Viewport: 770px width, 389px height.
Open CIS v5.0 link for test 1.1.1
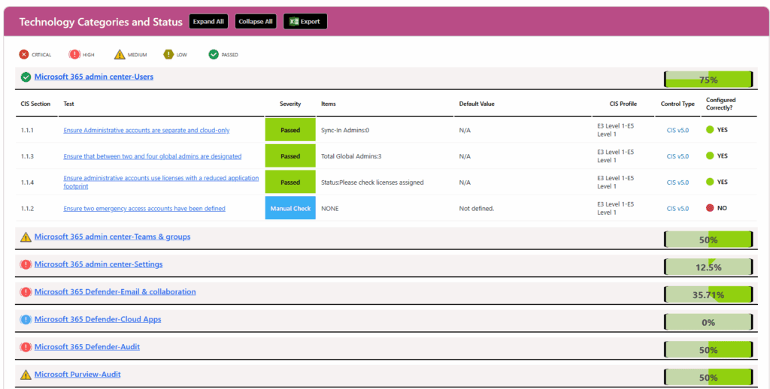tap(678, 131)
